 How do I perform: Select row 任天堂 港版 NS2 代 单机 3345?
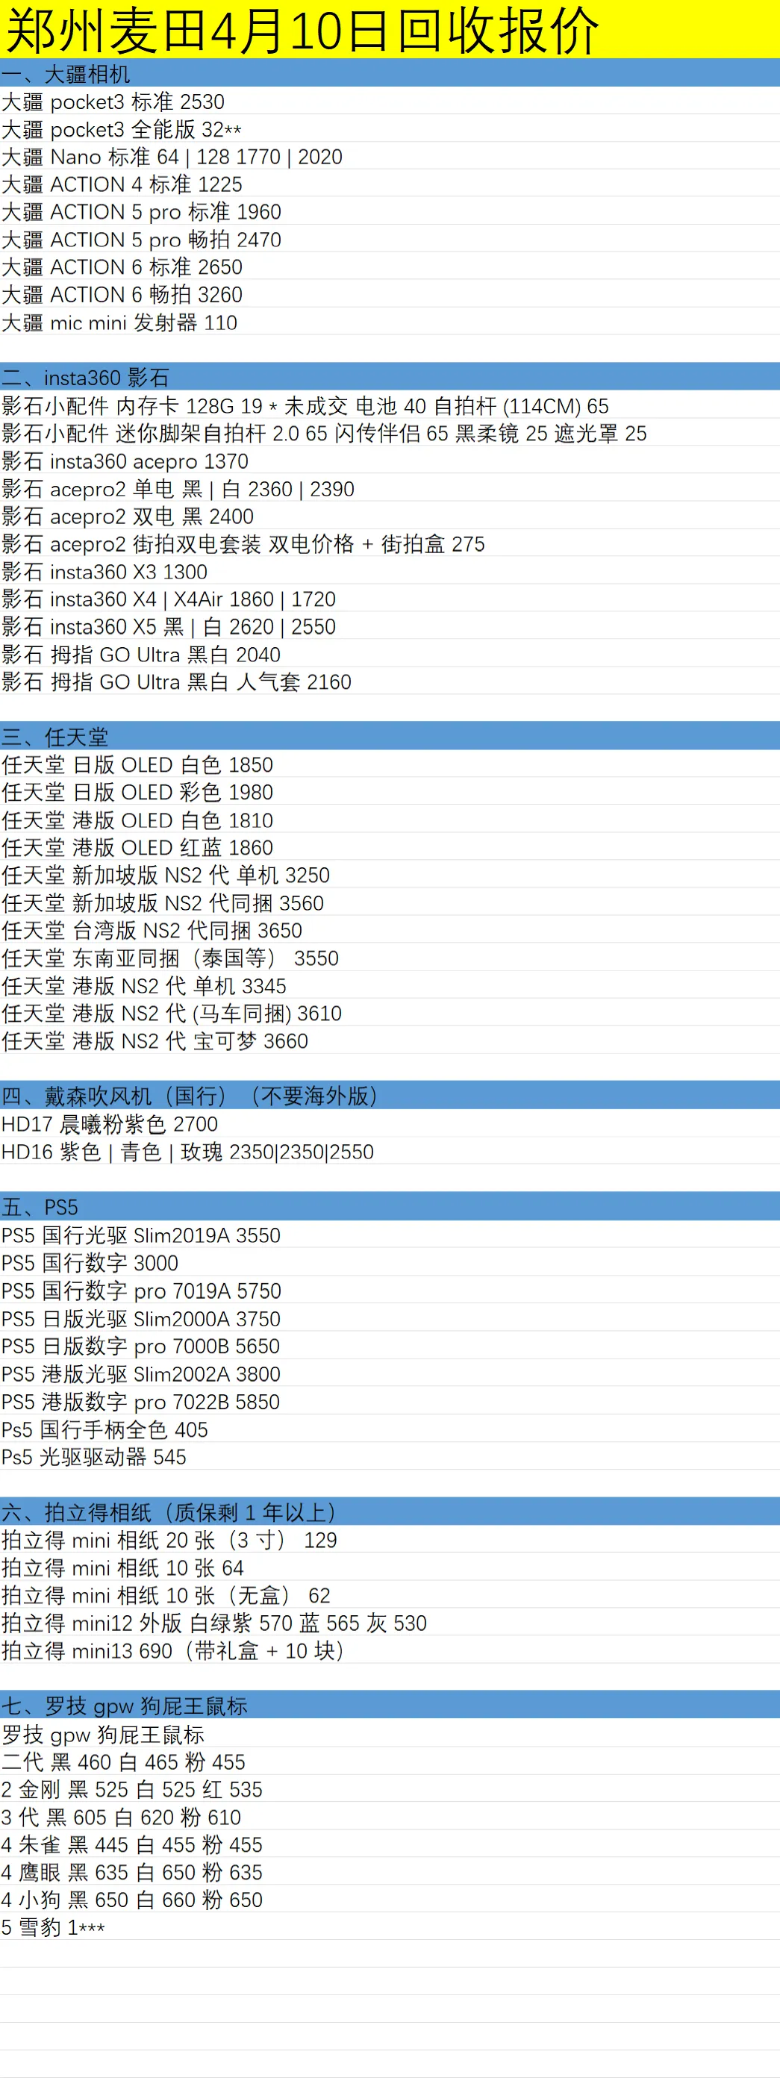[390, 986]
